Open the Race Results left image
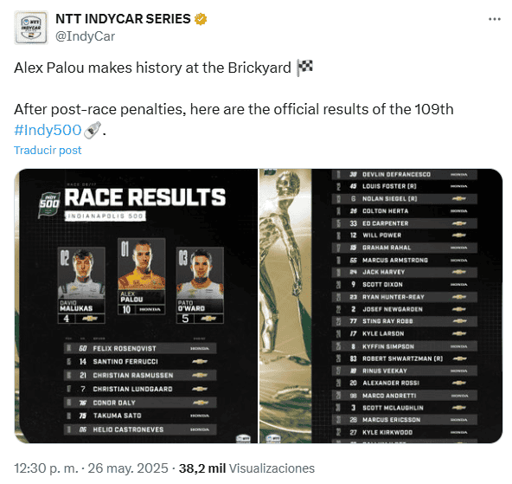Screen dimensions: 512x484 136,306
